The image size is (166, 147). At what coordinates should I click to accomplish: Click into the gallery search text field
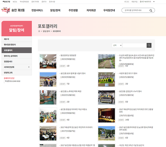[134, 45]
